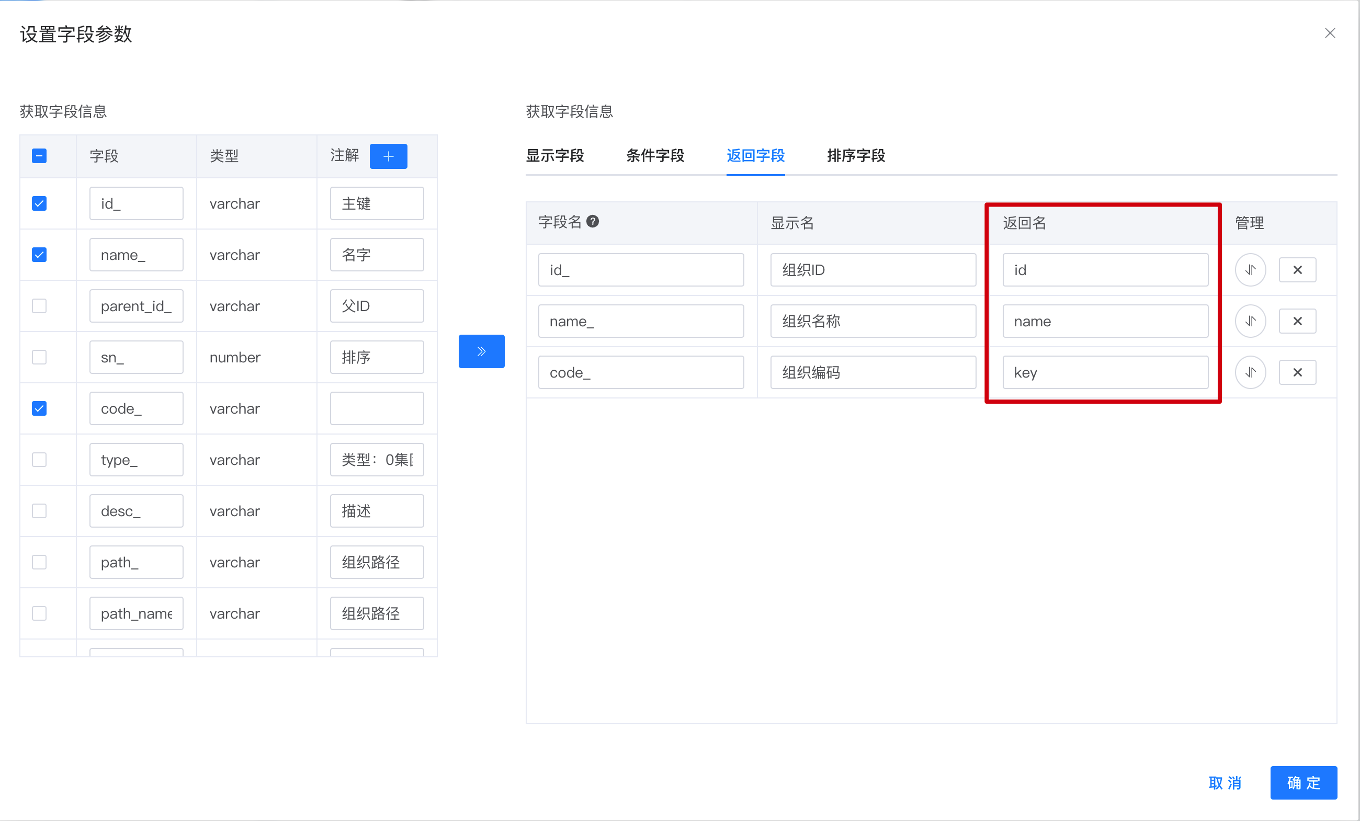Click the 确定 button

[x=1304, y=783]
